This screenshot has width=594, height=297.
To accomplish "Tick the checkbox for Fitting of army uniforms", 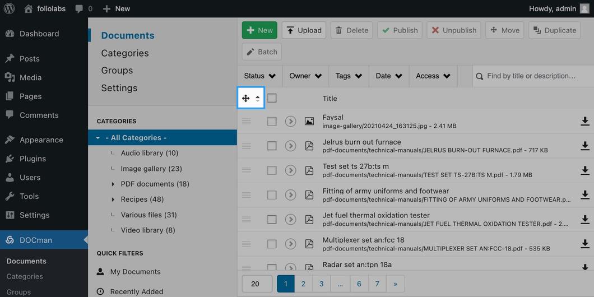I will (272, 195).
